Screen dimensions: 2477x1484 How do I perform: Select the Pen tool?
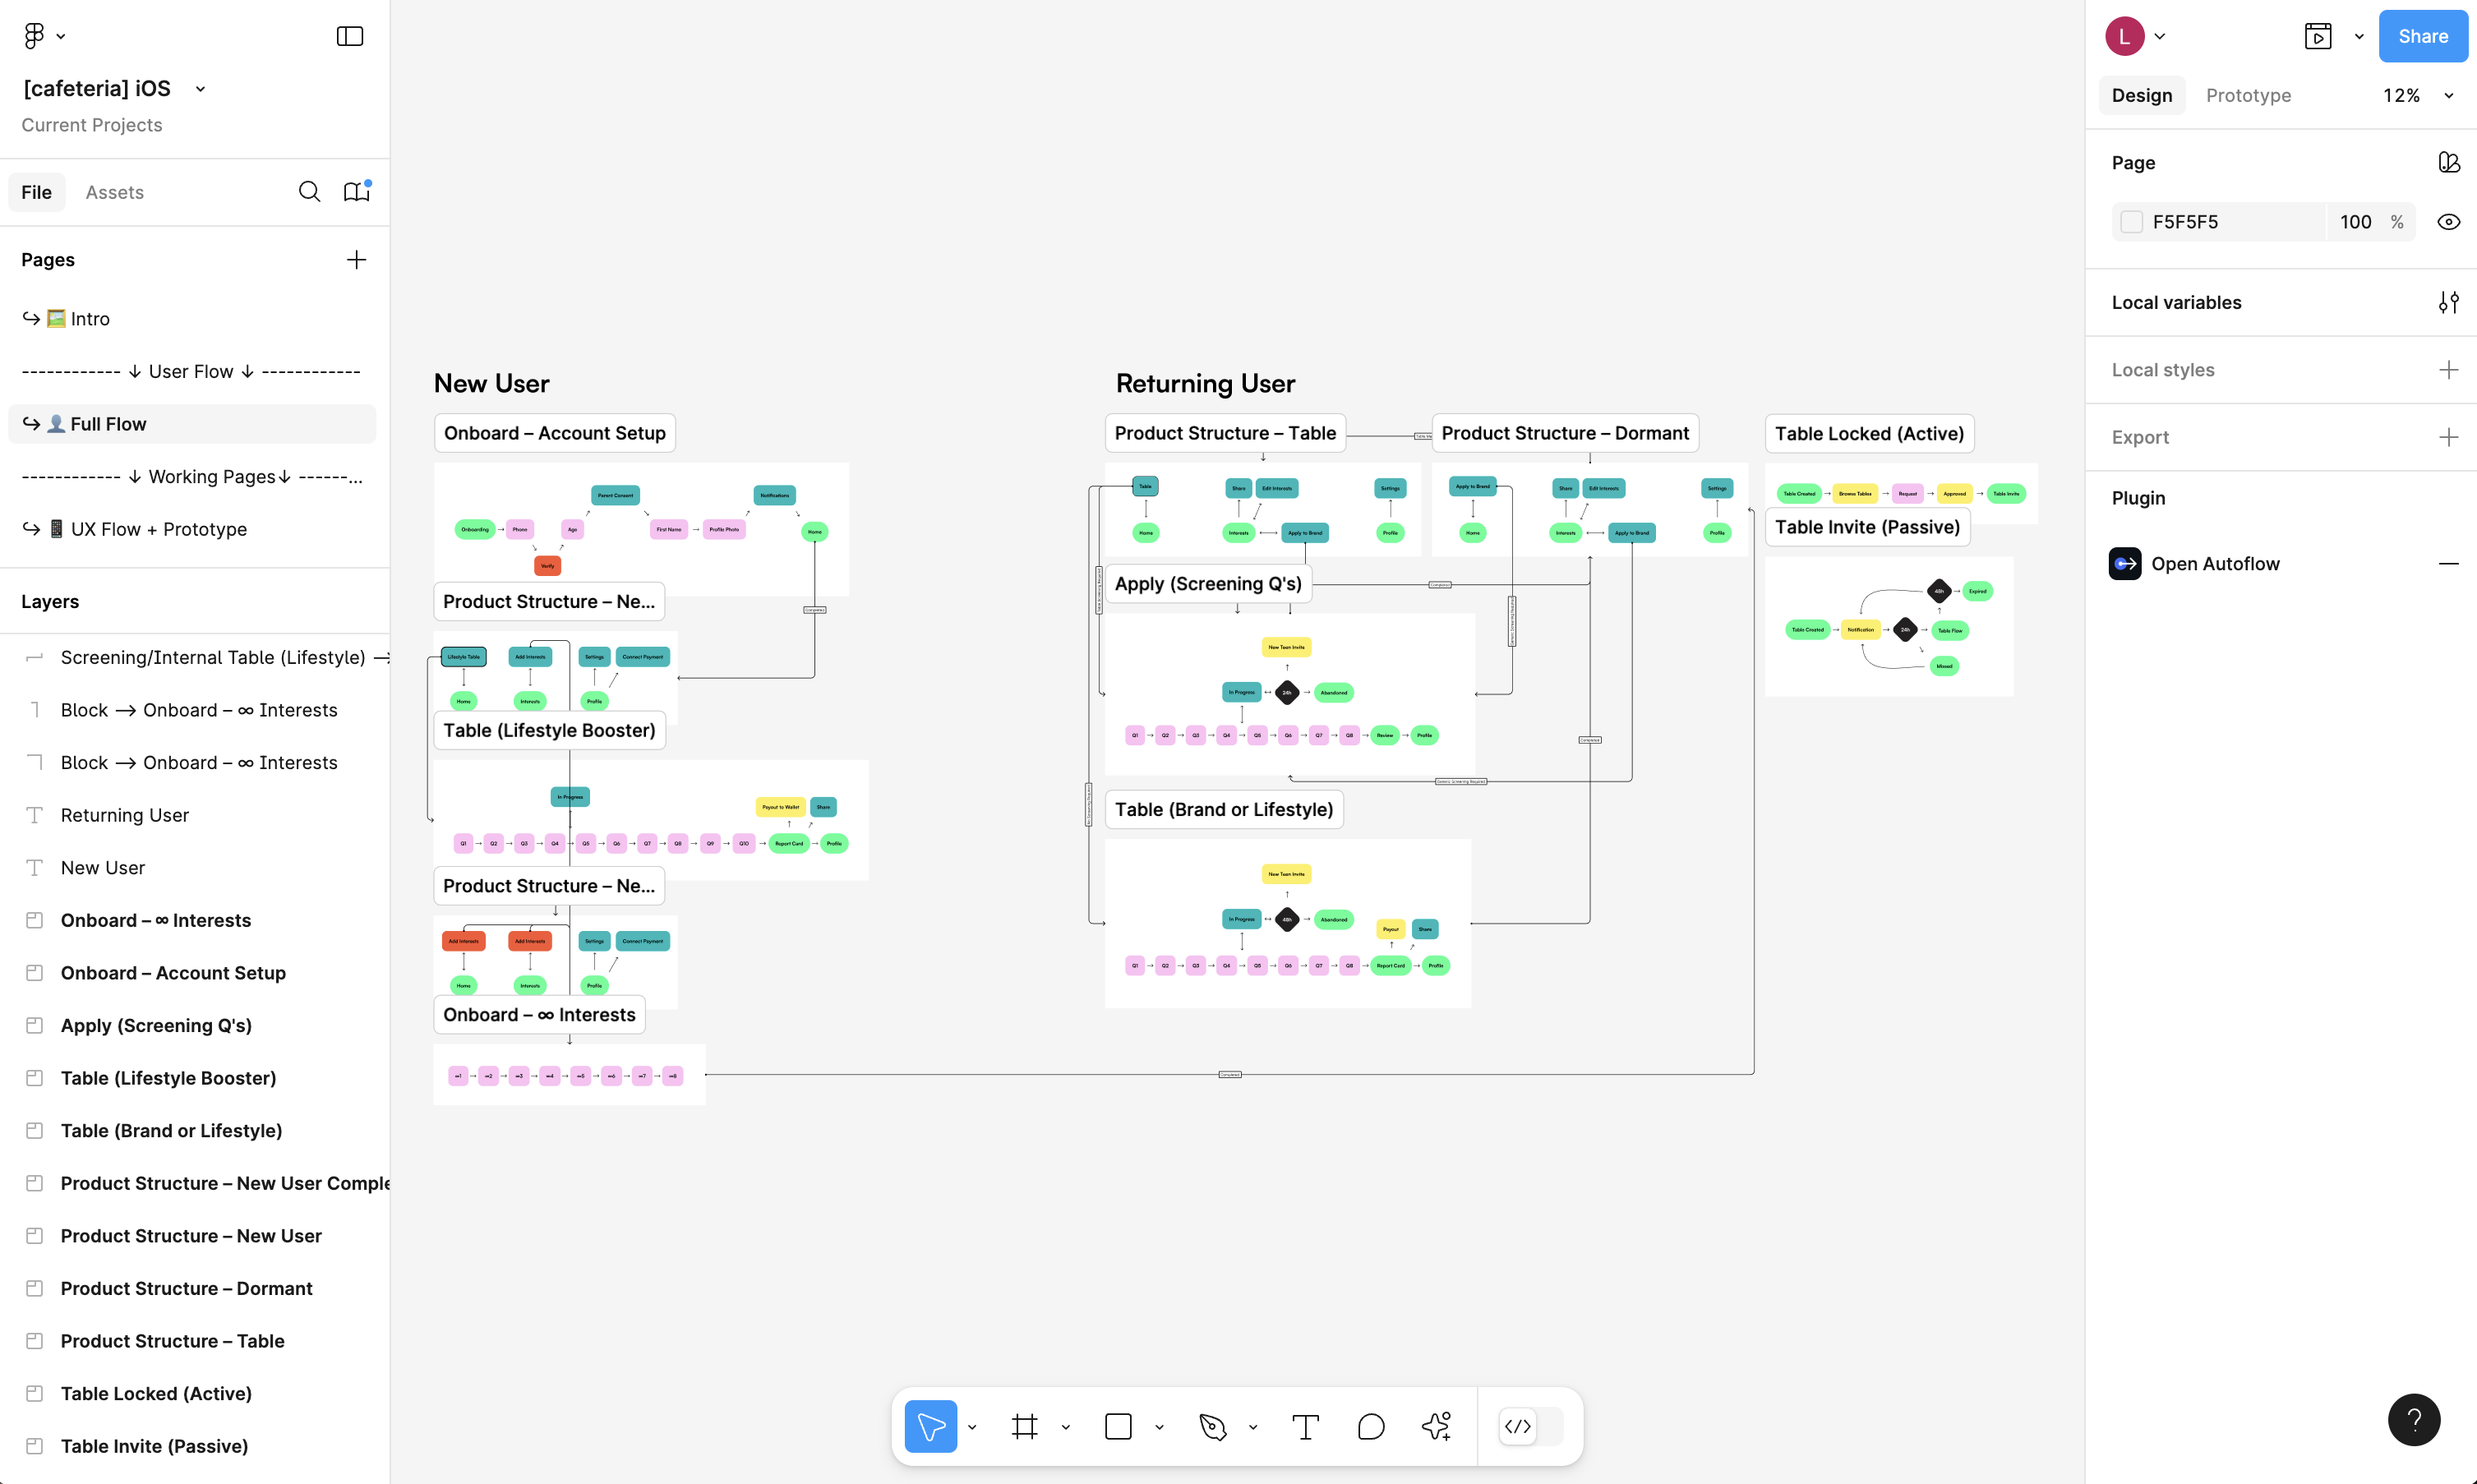[1212, 1426]
